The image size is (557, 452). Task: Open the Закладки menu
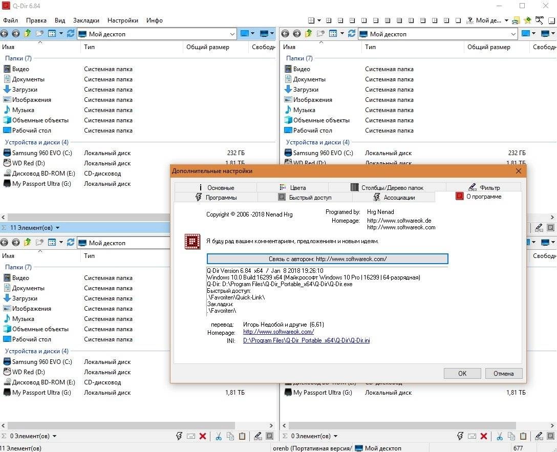[x=86, y=20]
